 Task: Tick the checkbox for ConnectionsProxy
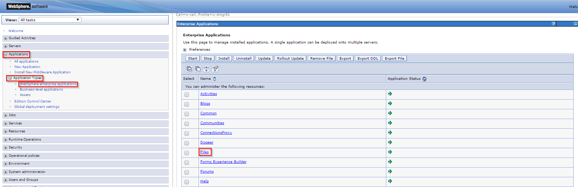[187, 133]
